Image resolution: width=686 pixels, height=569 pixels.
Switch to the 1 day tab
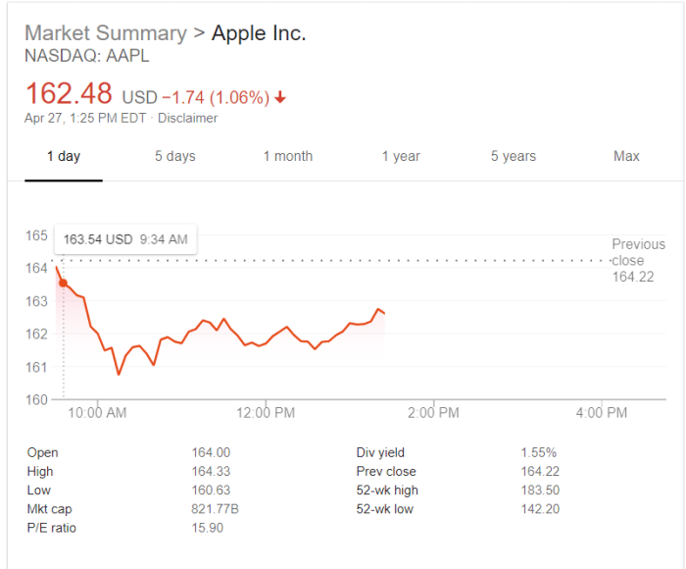tap(64, 156)
